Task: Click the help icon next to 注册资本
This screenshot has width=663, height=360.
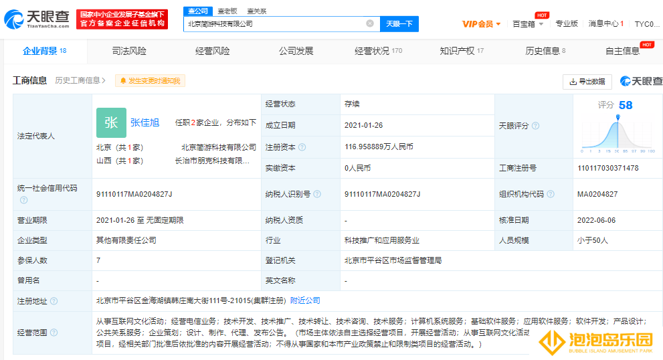Action: tap(302, 147)
